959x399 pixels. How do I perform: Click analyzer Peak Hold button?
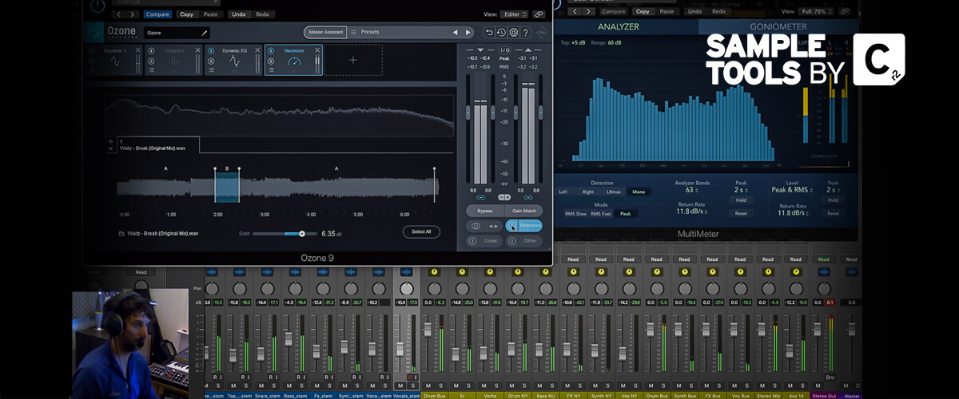[741, 201]
